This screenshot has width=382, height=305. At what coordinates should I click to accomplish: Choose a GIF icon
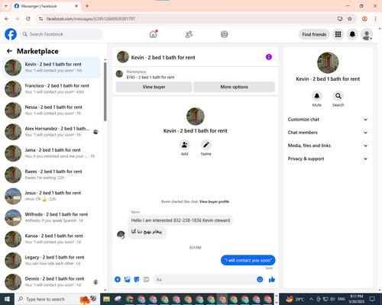(x=146, y=280)
